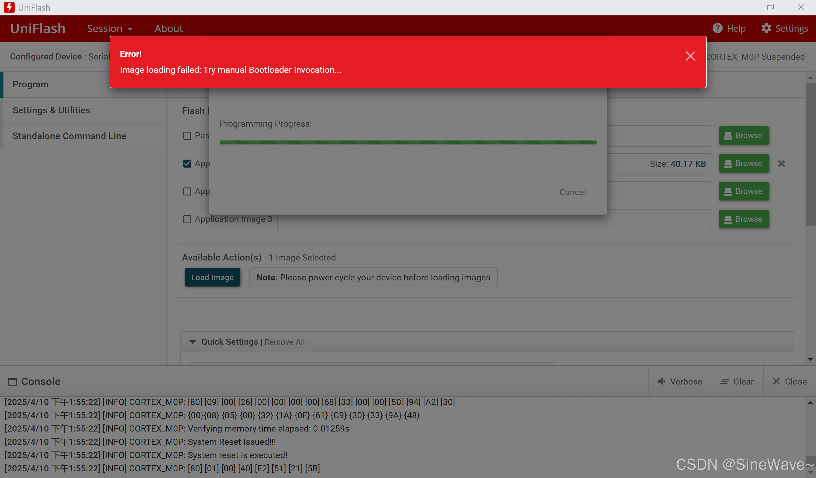816x478 pixels.
Task: Minimize the UniFlash window
Action: click(x=740, y=7)
